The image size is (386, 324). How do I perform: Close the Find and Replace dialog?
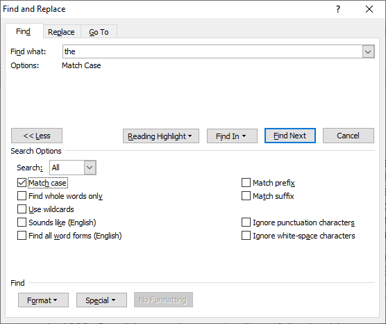(x=369, y=9)
